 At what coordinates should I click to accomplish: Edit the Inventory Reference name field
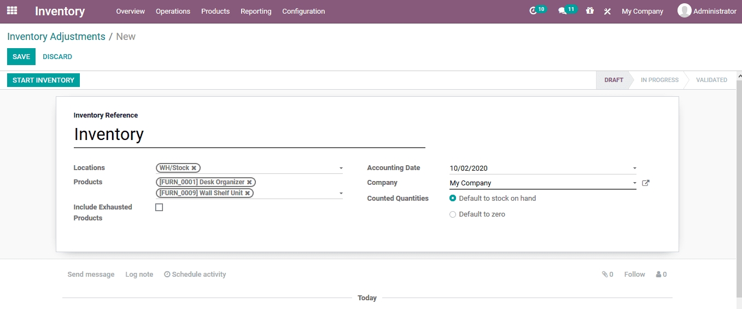[249, 135]
